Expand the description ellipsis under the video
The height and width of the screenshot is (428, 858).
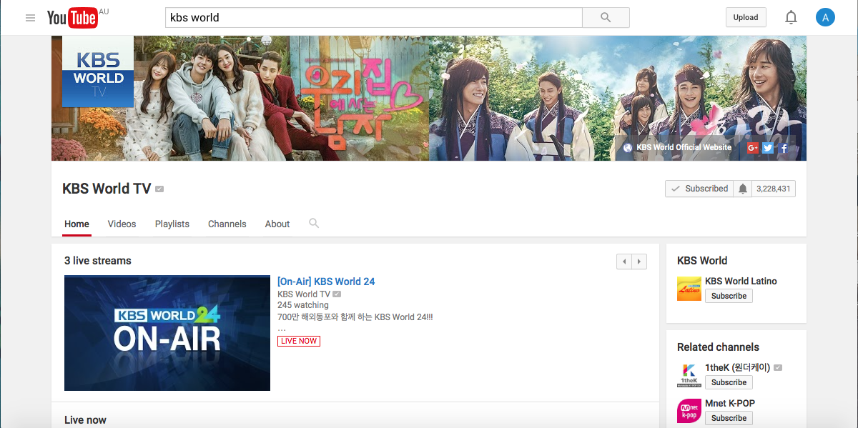[x=282, y=328]
